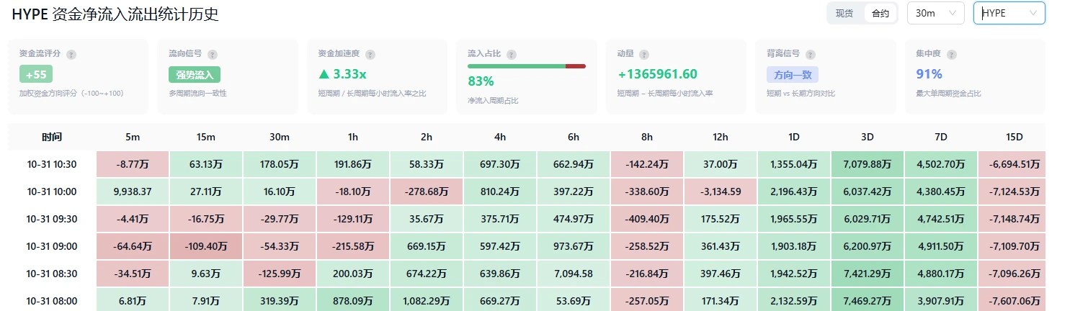Click the 973.67万 cell
Image resolution: width=1088 pixels, height=311 pixels.
(574, 246)
